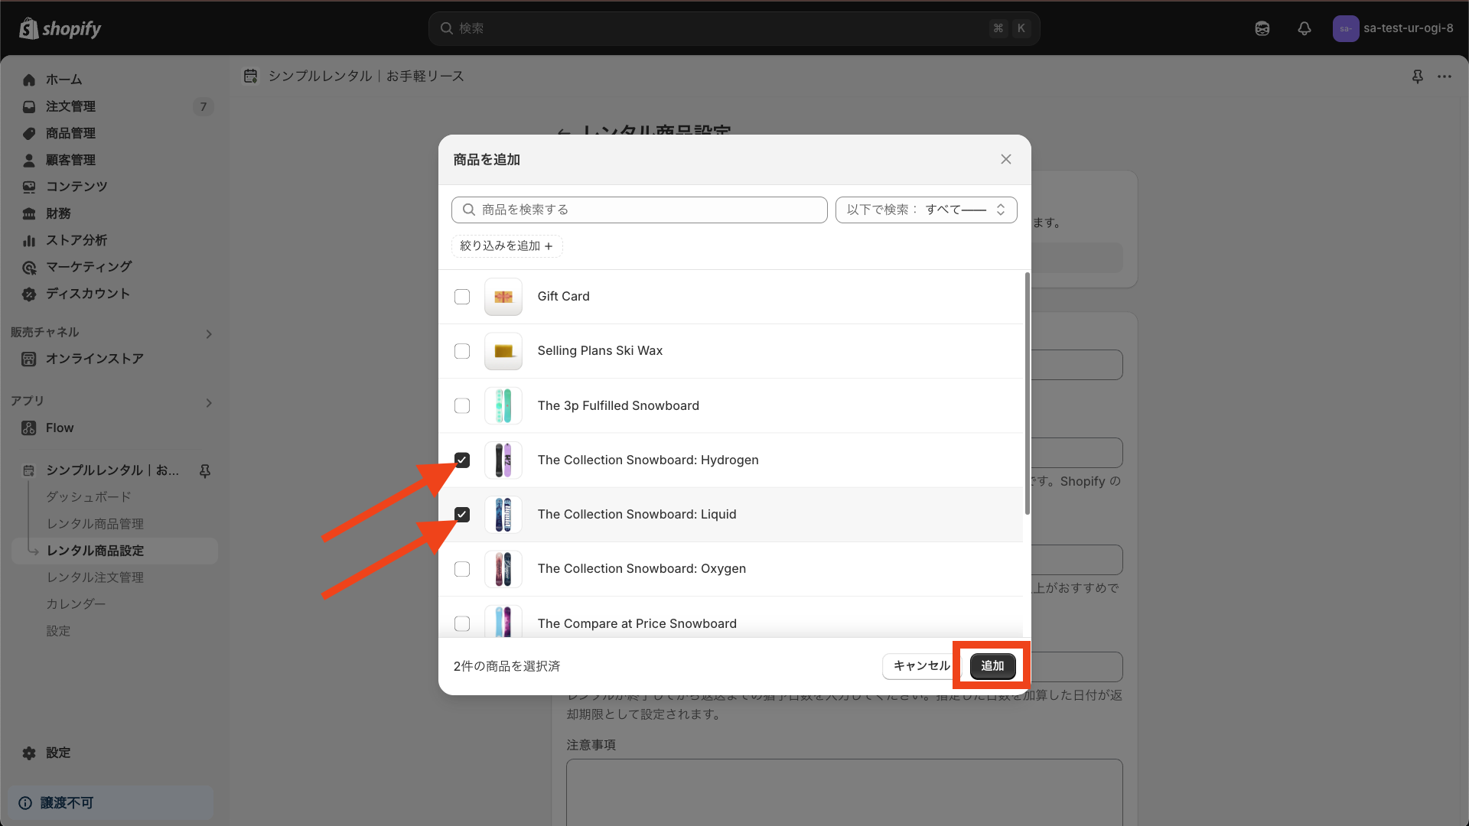The height and width of the screenshot is (826, 1469).
Task: Expand the アプリ section chevron
Action: pyautogui.click(x=209, y=402)
